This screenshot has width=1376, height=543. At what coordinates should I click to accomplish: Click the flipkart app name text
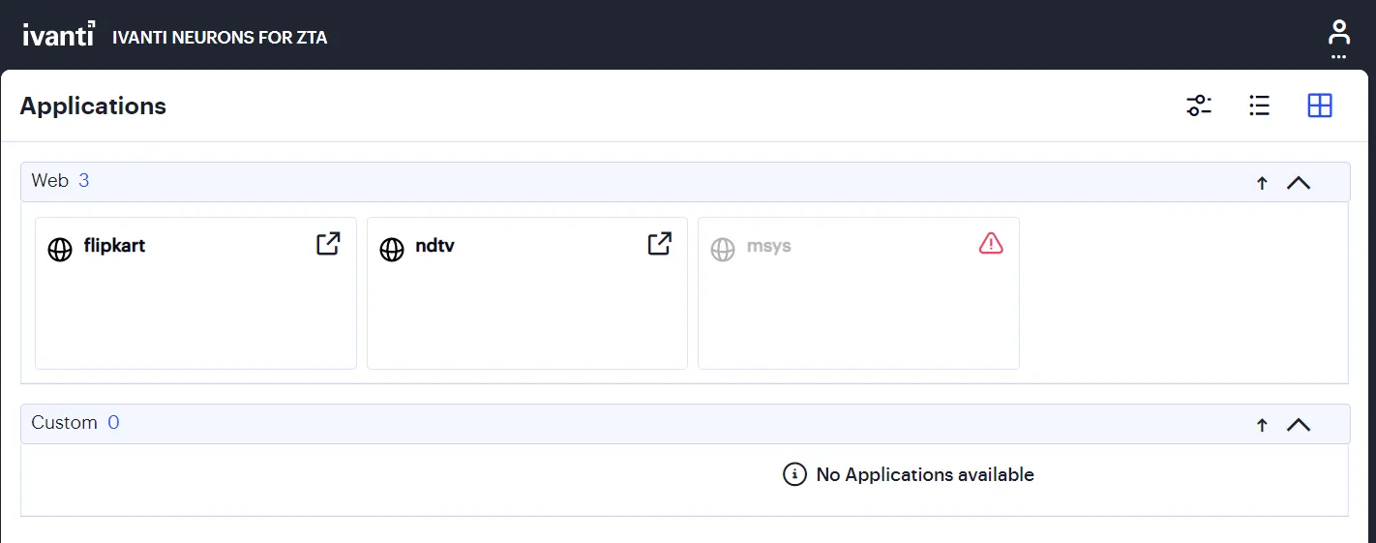(114, 246)
